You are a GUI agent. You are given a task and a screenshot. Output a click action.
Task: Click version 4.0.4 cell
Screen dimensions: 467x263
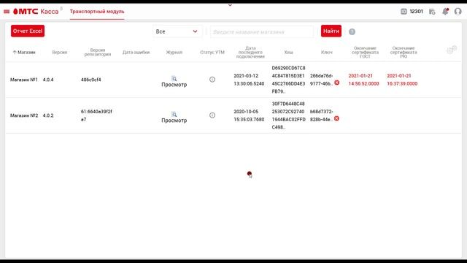point(48,80)
